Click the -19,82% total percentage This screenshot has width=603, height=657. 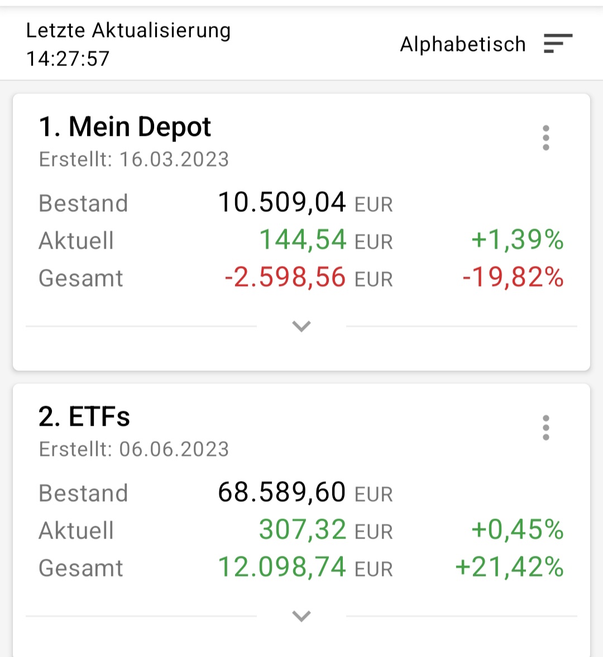click(513, 278)
